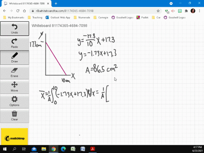Clear the whiteboard with trash button
Screen dimensions: 204x153
click(14, 116)
